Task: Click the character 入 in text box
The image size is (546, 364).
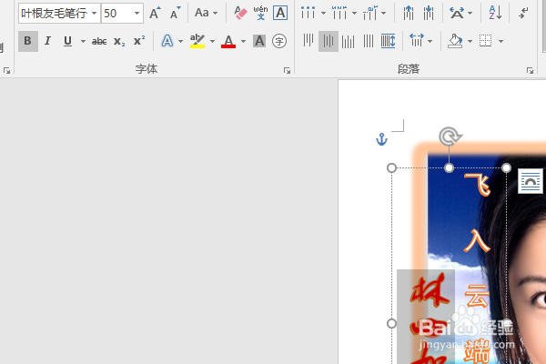Action: tap(477, 240)
